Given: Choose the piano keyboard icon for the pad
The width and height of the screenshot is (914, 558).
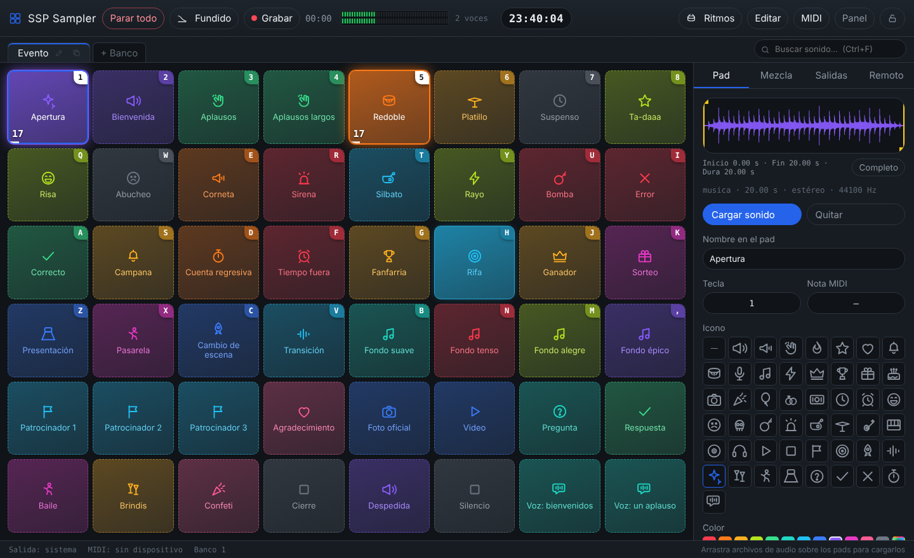Looking at the screenshot, I should pyautogui.click(x=894, y=425).
